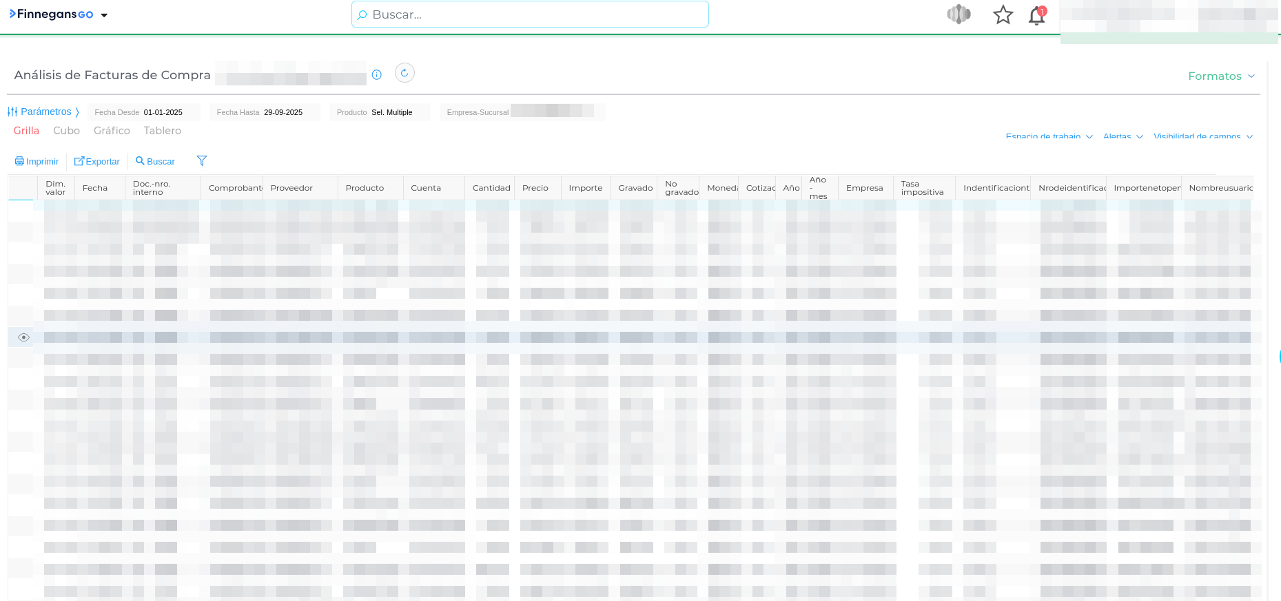
Task: Toggle the eye icon on highlighted row
Action: [x=23, y=337]
